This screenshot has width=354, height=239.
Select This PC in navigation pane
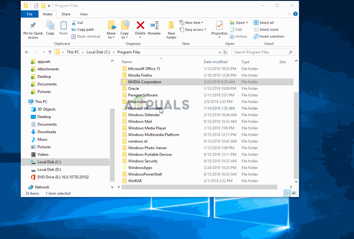41,101
